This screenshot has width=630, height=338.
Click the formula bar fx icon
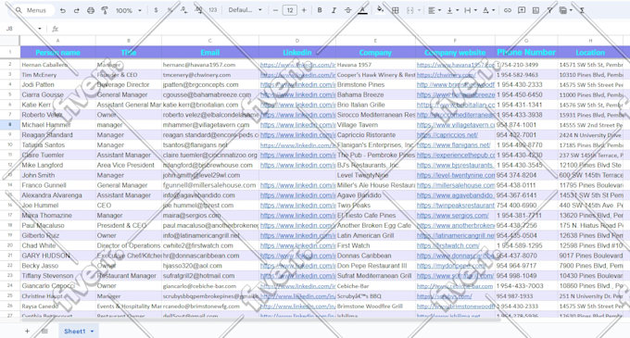pos(55,29)
